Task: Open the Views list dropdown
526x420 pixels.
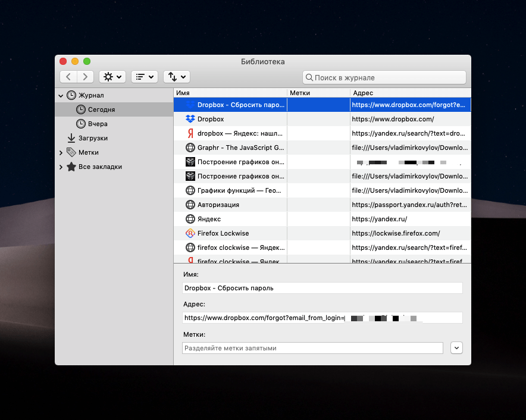Action: coord(145,77)
